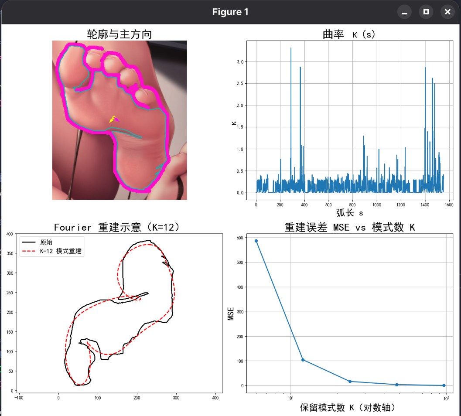The width and height of the screenshot is (461, 416).
Task: Maximize the Figure 1 window
Action: (426, 12)
